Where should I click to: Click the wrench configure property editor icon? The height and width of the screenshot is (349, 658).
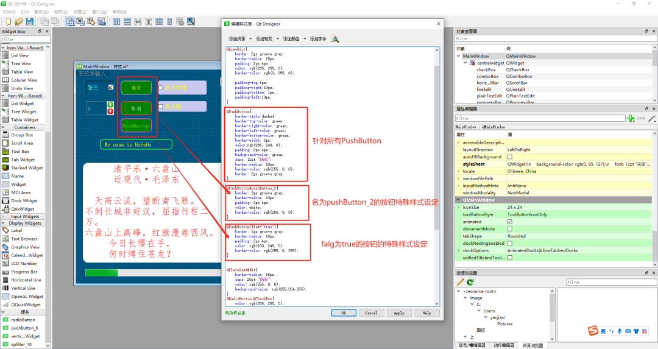[652, 119]
